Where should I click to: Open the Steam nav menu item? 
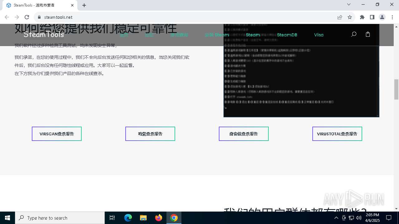tap(253, 35)
